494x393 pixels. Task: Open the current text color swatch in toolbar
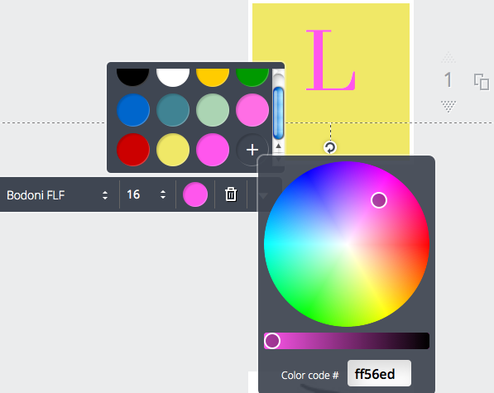pyautogui.click(x=195, y=194)
